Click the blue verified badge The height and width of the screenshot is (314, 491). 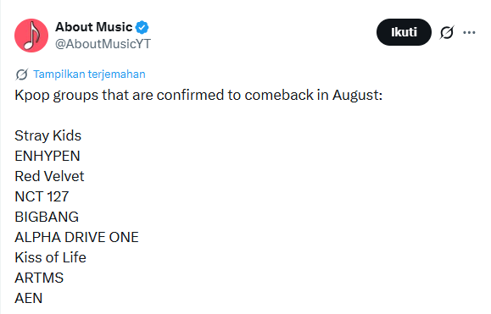(142, 27)
